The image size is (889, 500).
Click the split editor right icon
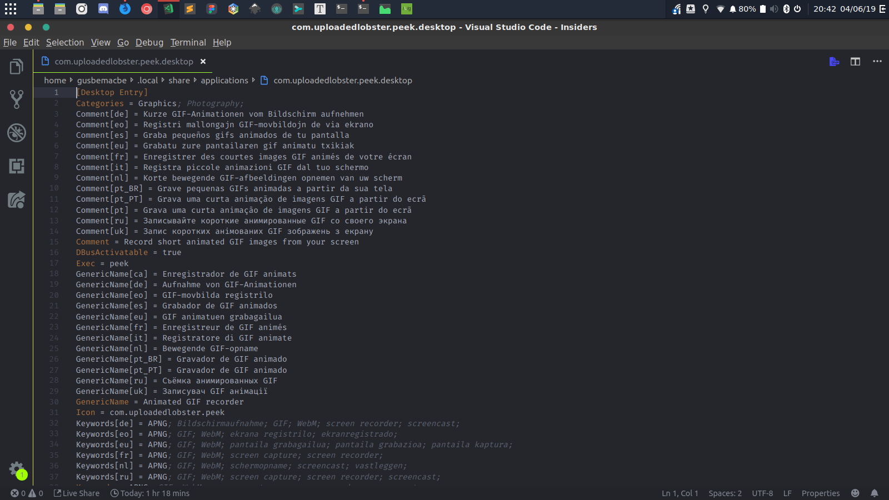pos(855,62)
